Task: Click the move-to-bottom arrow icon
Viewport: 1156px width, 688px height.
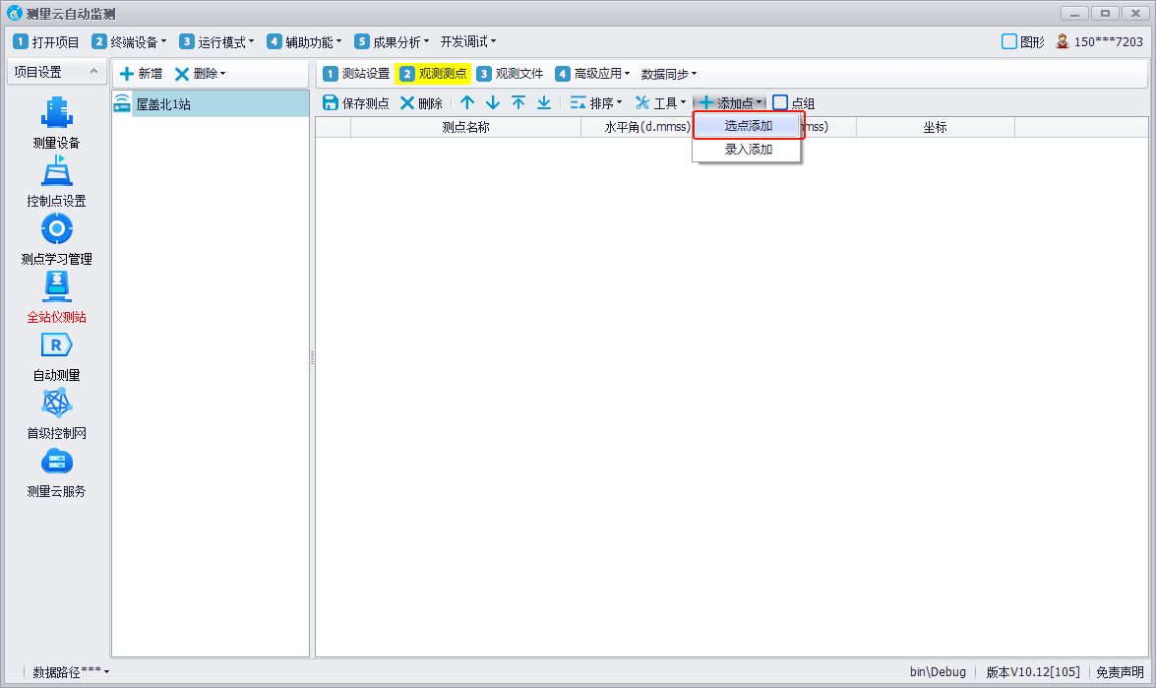Action: (x=544, y=102)
